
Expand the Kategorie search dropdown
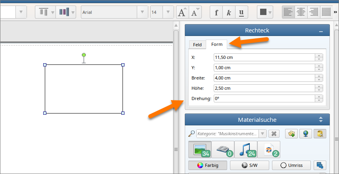click(262, 134)
